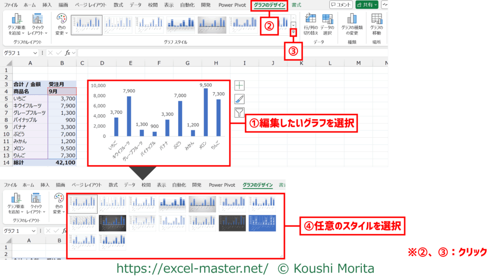
Task: Click the plus chart elements button beside chart
Action: (239, 85)
